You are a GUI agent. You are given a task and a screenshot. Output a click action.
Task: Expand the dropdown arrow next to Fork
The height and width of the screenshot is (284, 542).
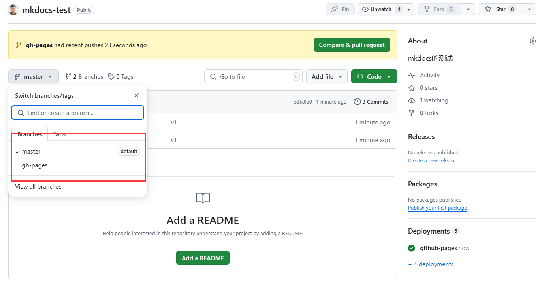pyautogui.click(x=468, y=9)
